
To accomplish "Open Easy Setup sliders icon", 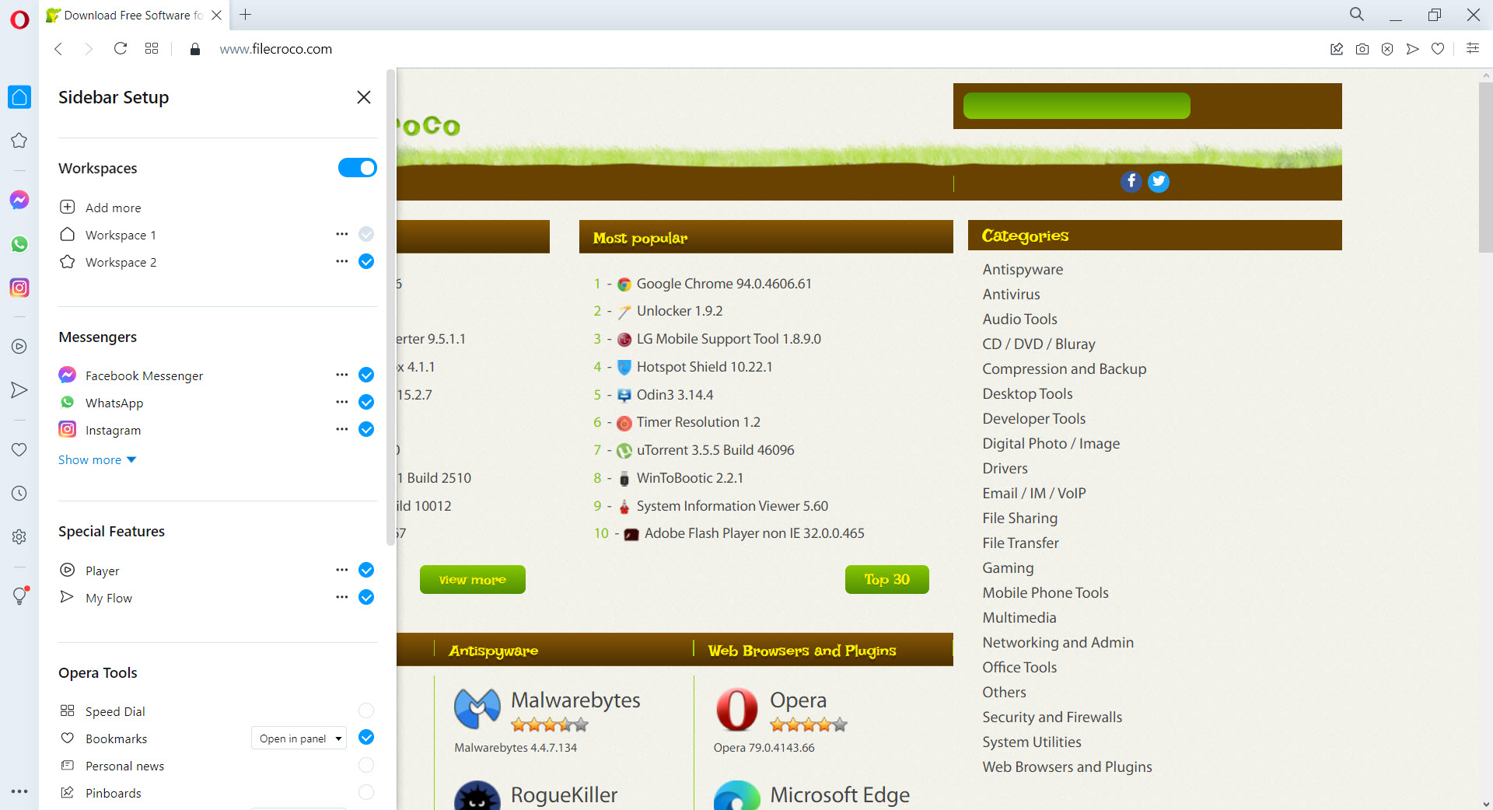I will pos(1473,48).
